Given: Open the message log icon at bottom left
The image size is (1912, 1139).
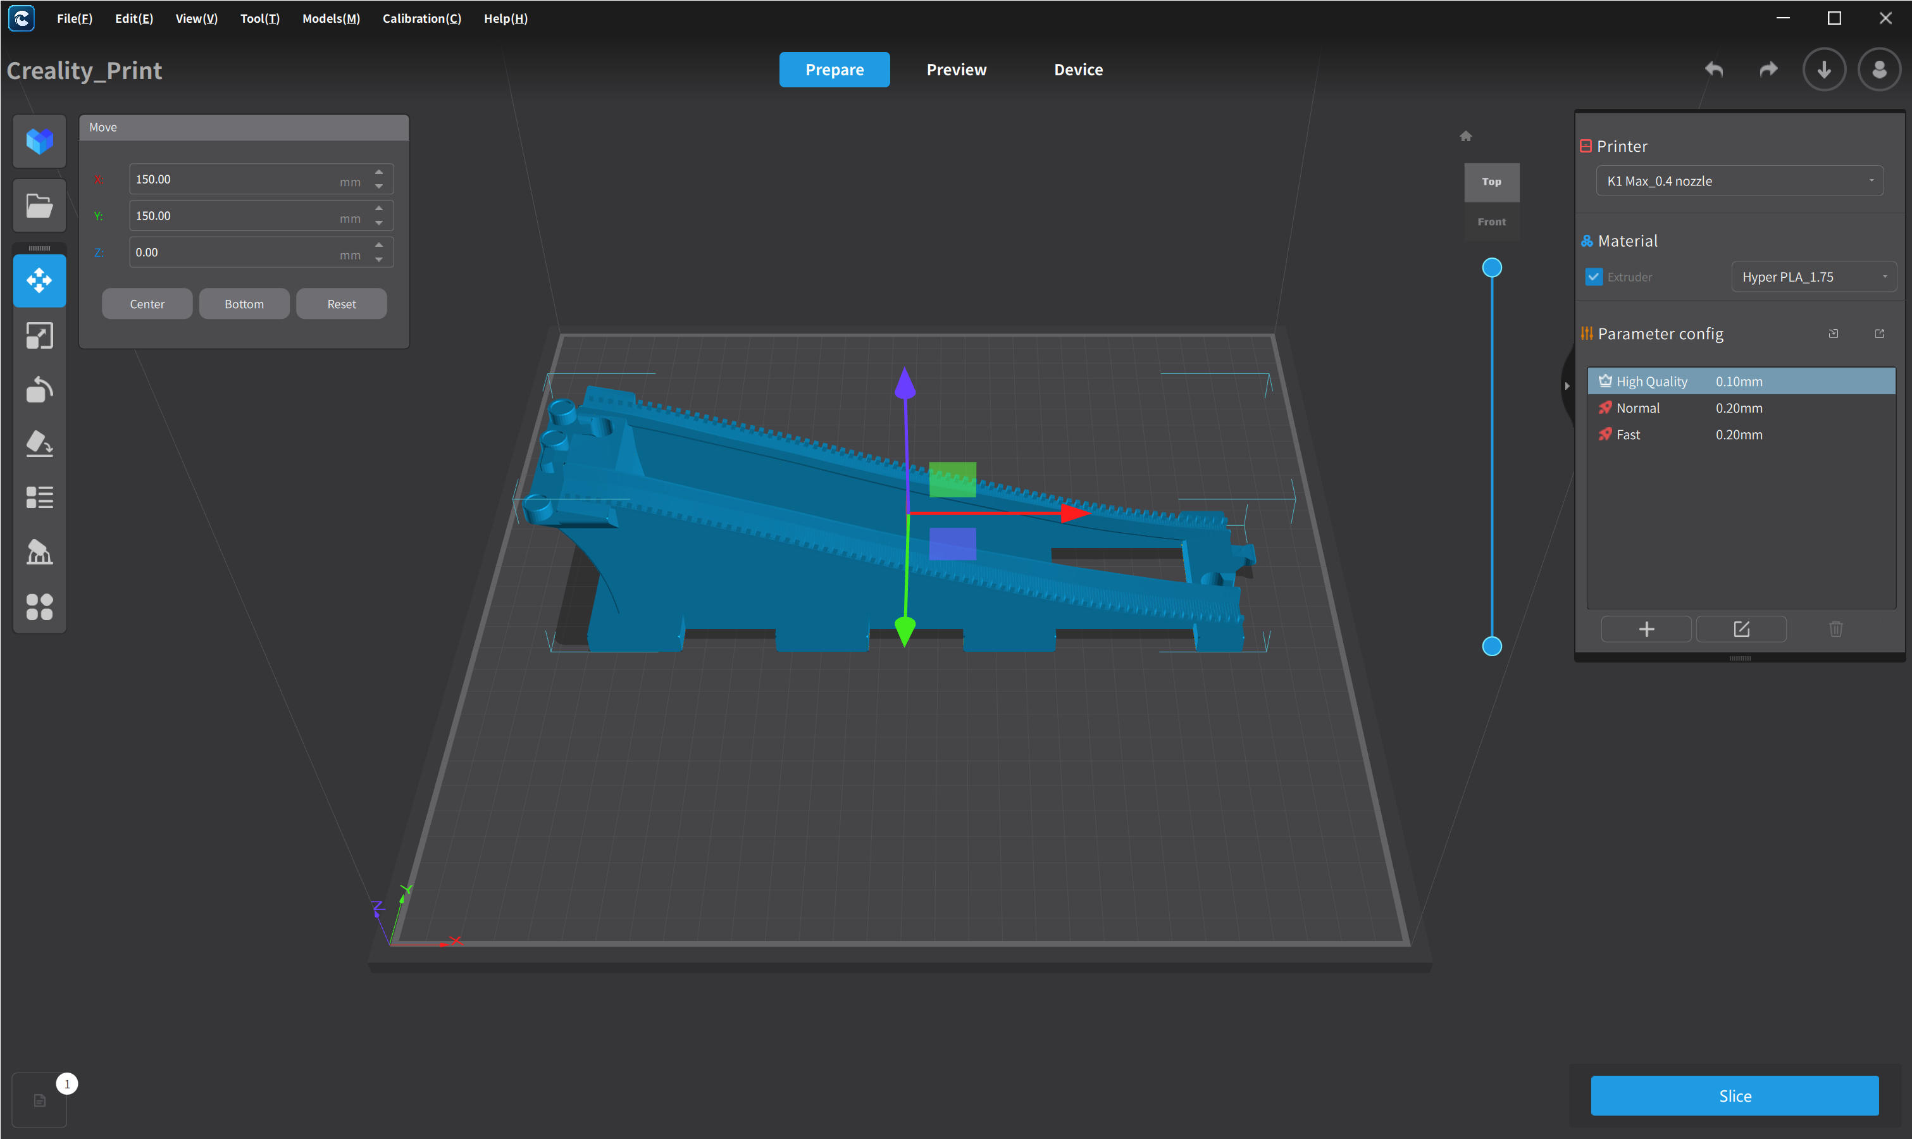Looking at the screenshot, I should tap(39, 1100).
